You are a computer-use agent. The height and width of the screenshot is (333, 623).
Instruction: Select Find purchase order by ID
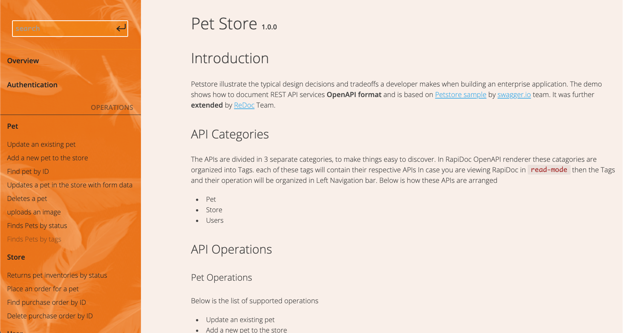click(46, 302)
